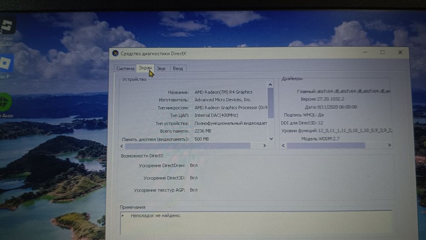Image resolution: width=426 pixels, height=240 pixels.
Task: Click right arrow of Устройство horizontal scrollbar
Action: coord(265,146)
